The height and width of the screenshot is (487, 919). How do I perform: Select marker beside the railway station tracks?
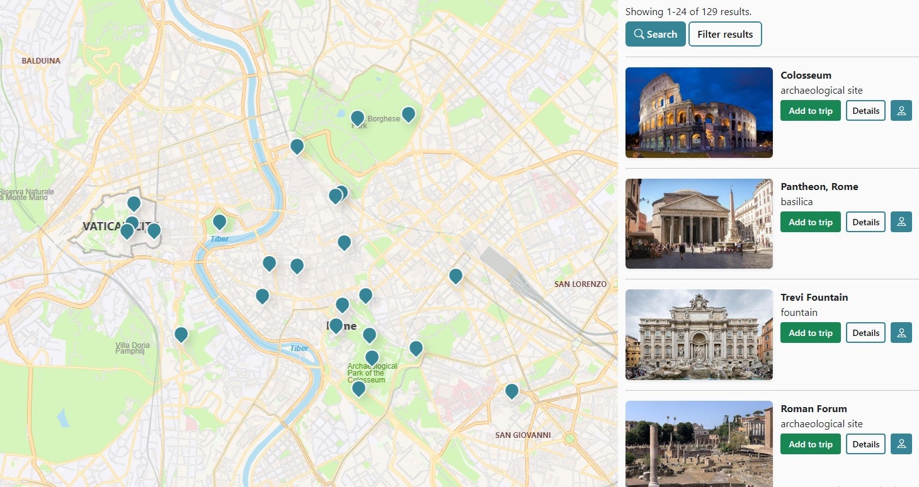coord(455,276)
